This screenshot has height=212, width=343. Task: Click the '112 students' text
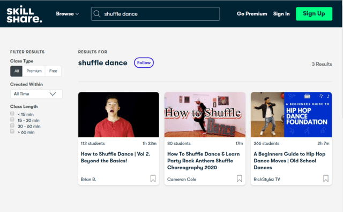click(93, 143)
